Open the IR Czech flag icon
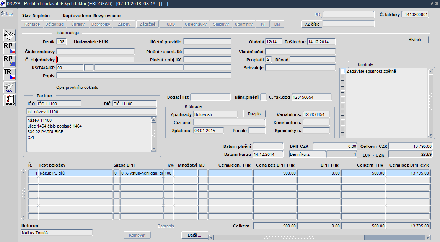440x242 pixels. pos(10,74)
